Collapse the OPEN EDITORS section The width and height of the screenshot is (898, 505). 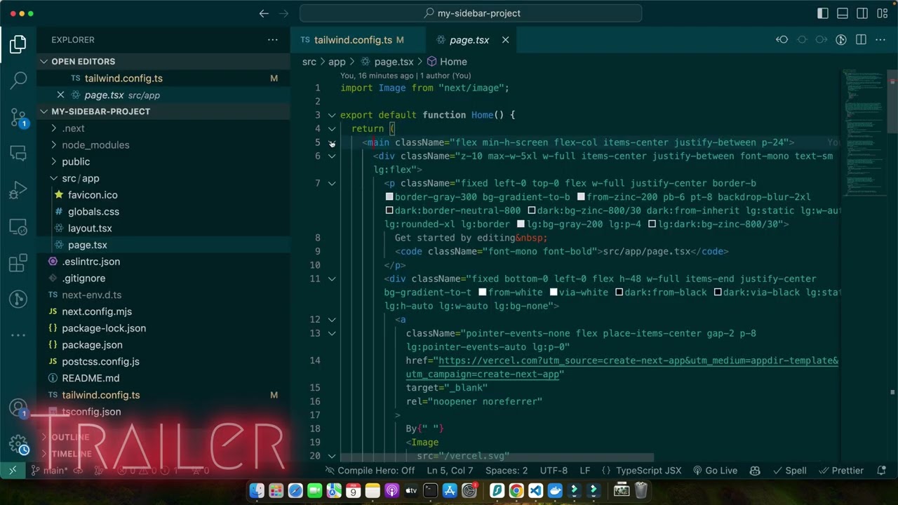(44, 62)
